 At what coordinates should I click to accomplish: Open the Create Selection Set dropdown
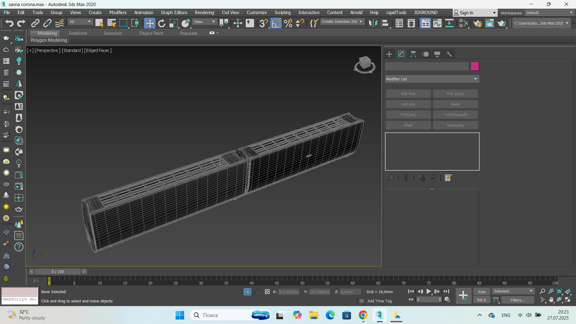342,22
